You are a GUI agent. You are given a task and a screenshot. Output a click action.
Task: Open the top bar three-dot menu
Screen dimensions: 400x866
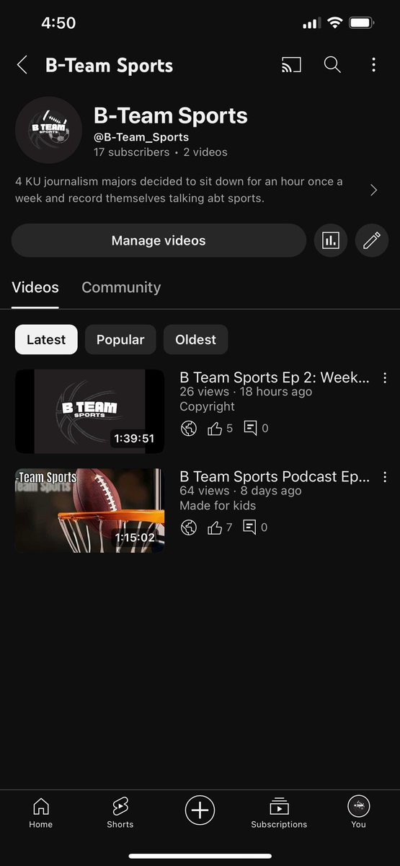[373, 65]
